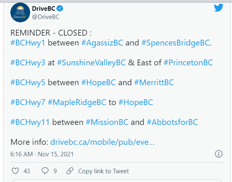Open the @DriveBC handle
The height and width of the screenshot is (182, 232).
[46, 17]
